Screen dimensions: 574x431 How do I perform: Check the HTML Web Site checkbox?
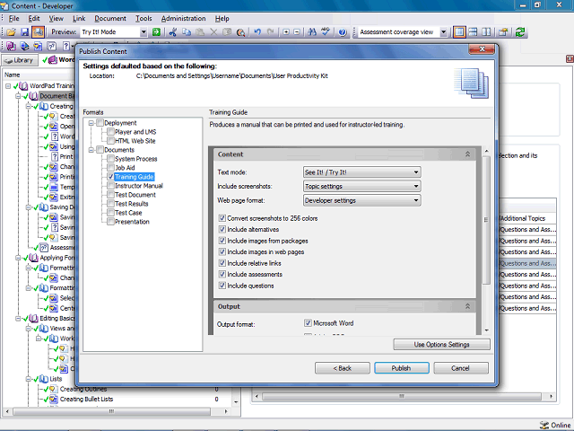click(x=110, y=141)
